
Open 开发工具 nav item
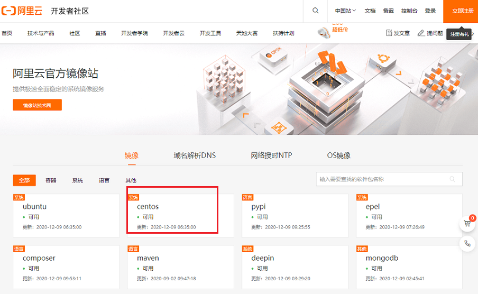tap(210, 33)
